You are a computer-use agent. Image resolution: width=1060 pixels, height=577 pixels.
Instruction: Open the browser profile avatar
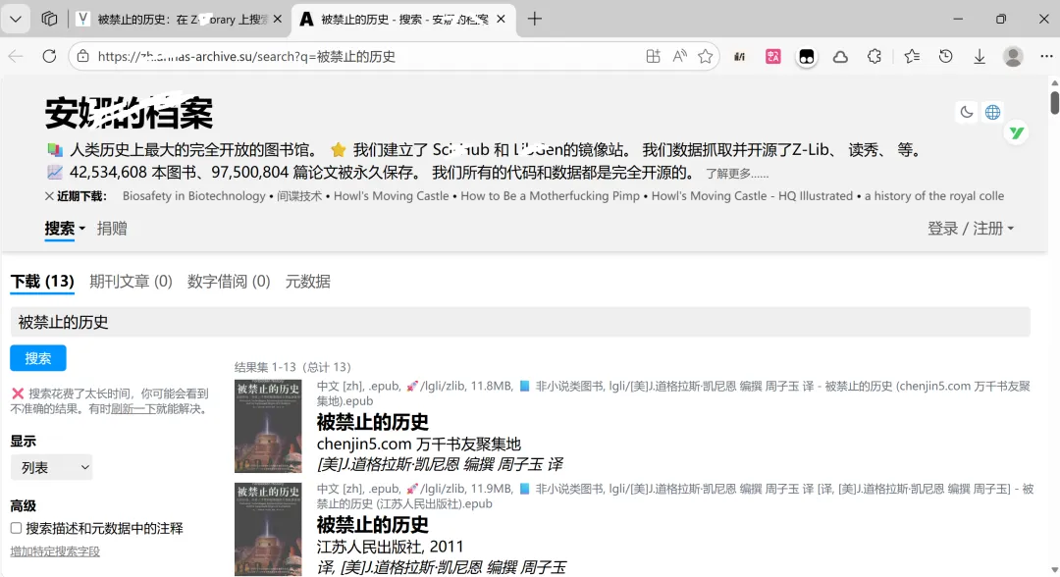(1013, 56)
